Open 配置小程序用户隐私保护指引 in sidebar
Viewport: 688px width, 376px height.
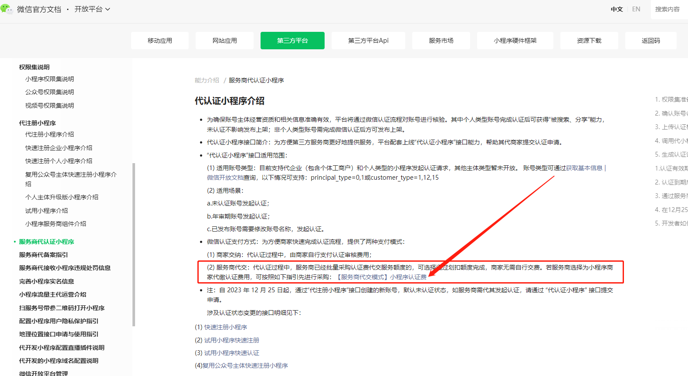pyautogui.click(x=59, y=321)
